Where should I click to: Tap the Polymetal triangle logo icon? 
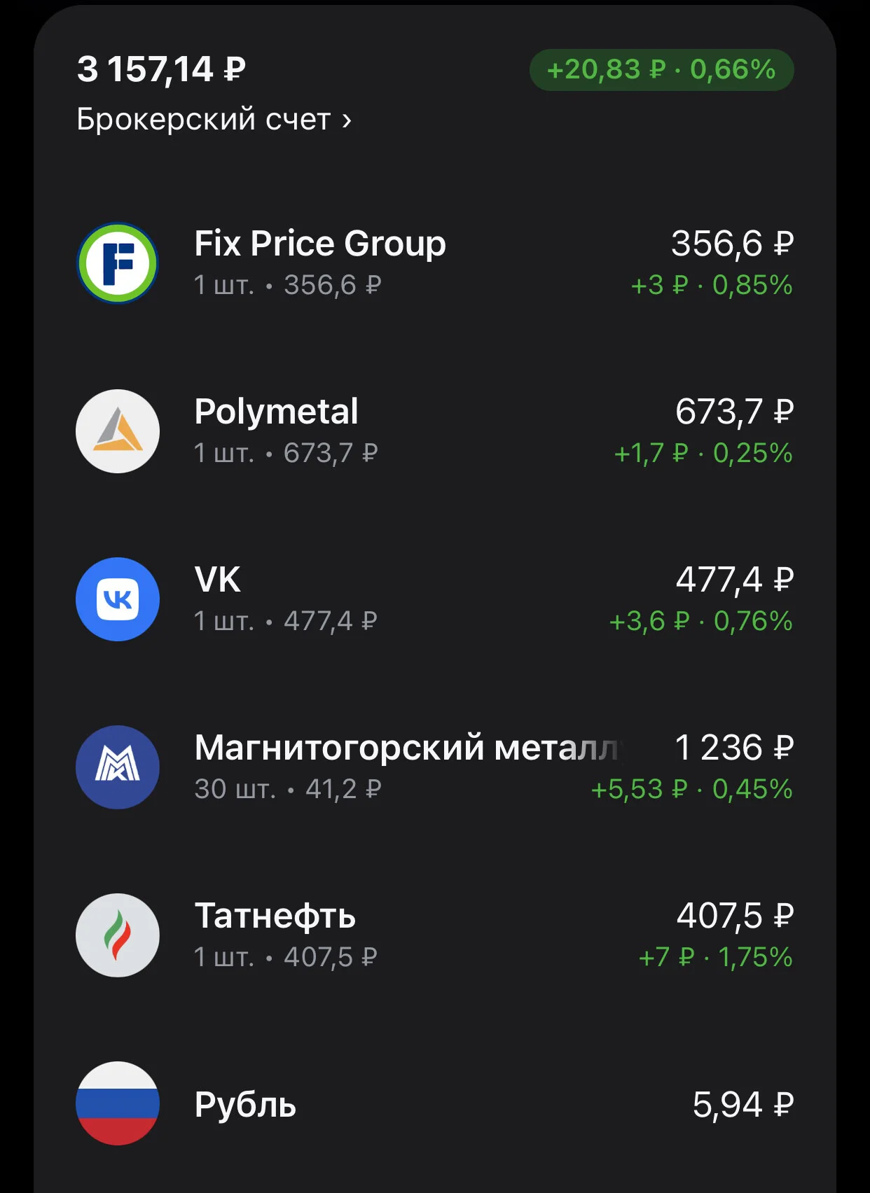(118, 431)
